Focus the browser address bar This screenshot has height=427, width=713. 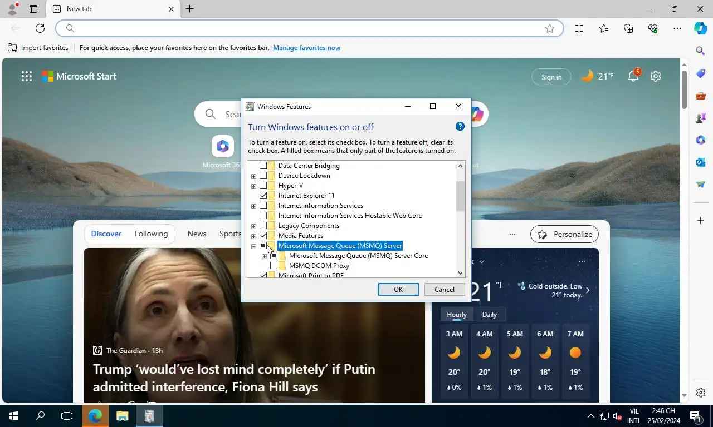click(309, 28)
